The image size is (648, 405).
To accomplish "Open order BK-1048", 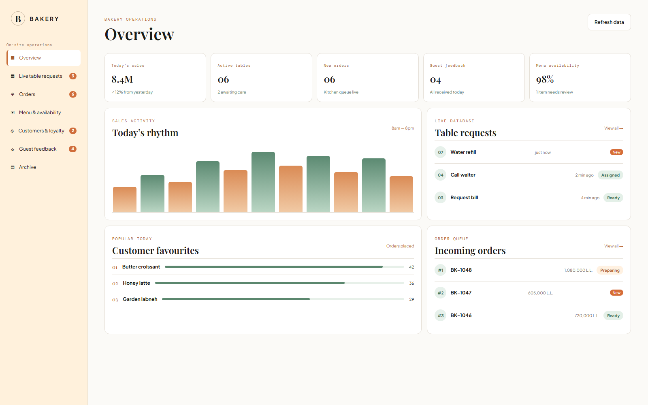I will [529, 270].
